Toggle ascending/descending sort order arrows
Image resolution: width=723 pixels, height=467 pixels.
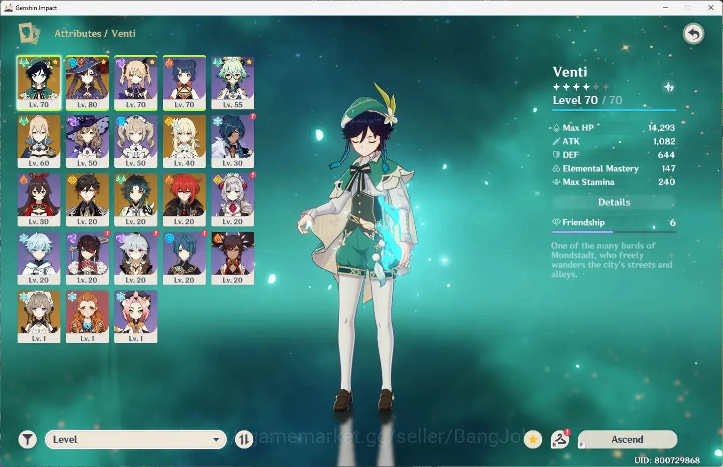[244, 440]
